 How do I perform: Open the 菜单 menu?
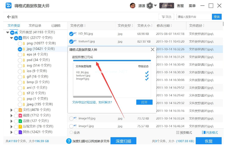192,6
